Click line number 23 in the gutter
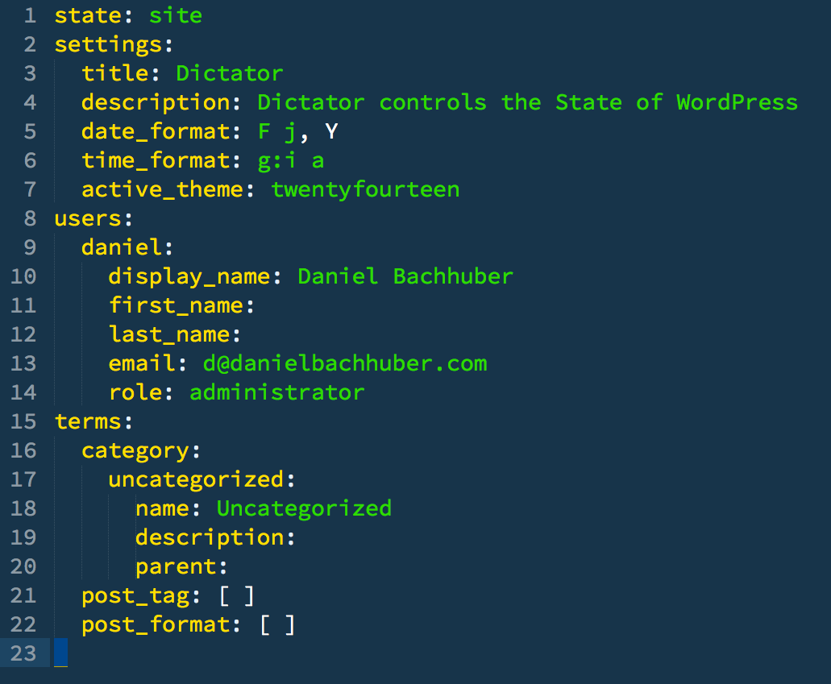This screenshot has width=831, height=684. coord(23,653)
